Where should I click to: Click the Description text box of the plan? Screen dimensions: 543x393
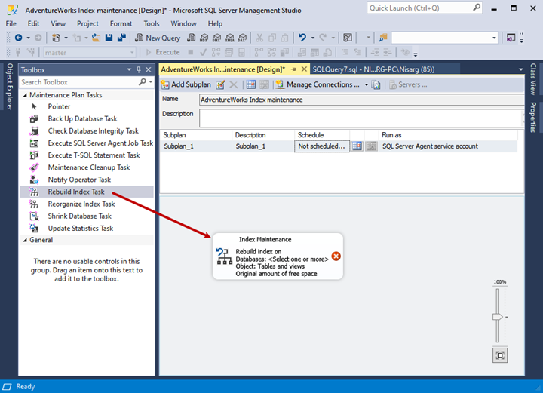pos(361,118)
